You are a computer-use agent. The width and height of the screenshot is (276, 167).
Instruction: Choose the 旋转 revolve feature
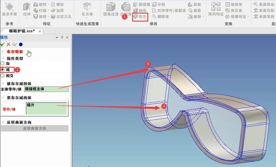click(40, 4)
